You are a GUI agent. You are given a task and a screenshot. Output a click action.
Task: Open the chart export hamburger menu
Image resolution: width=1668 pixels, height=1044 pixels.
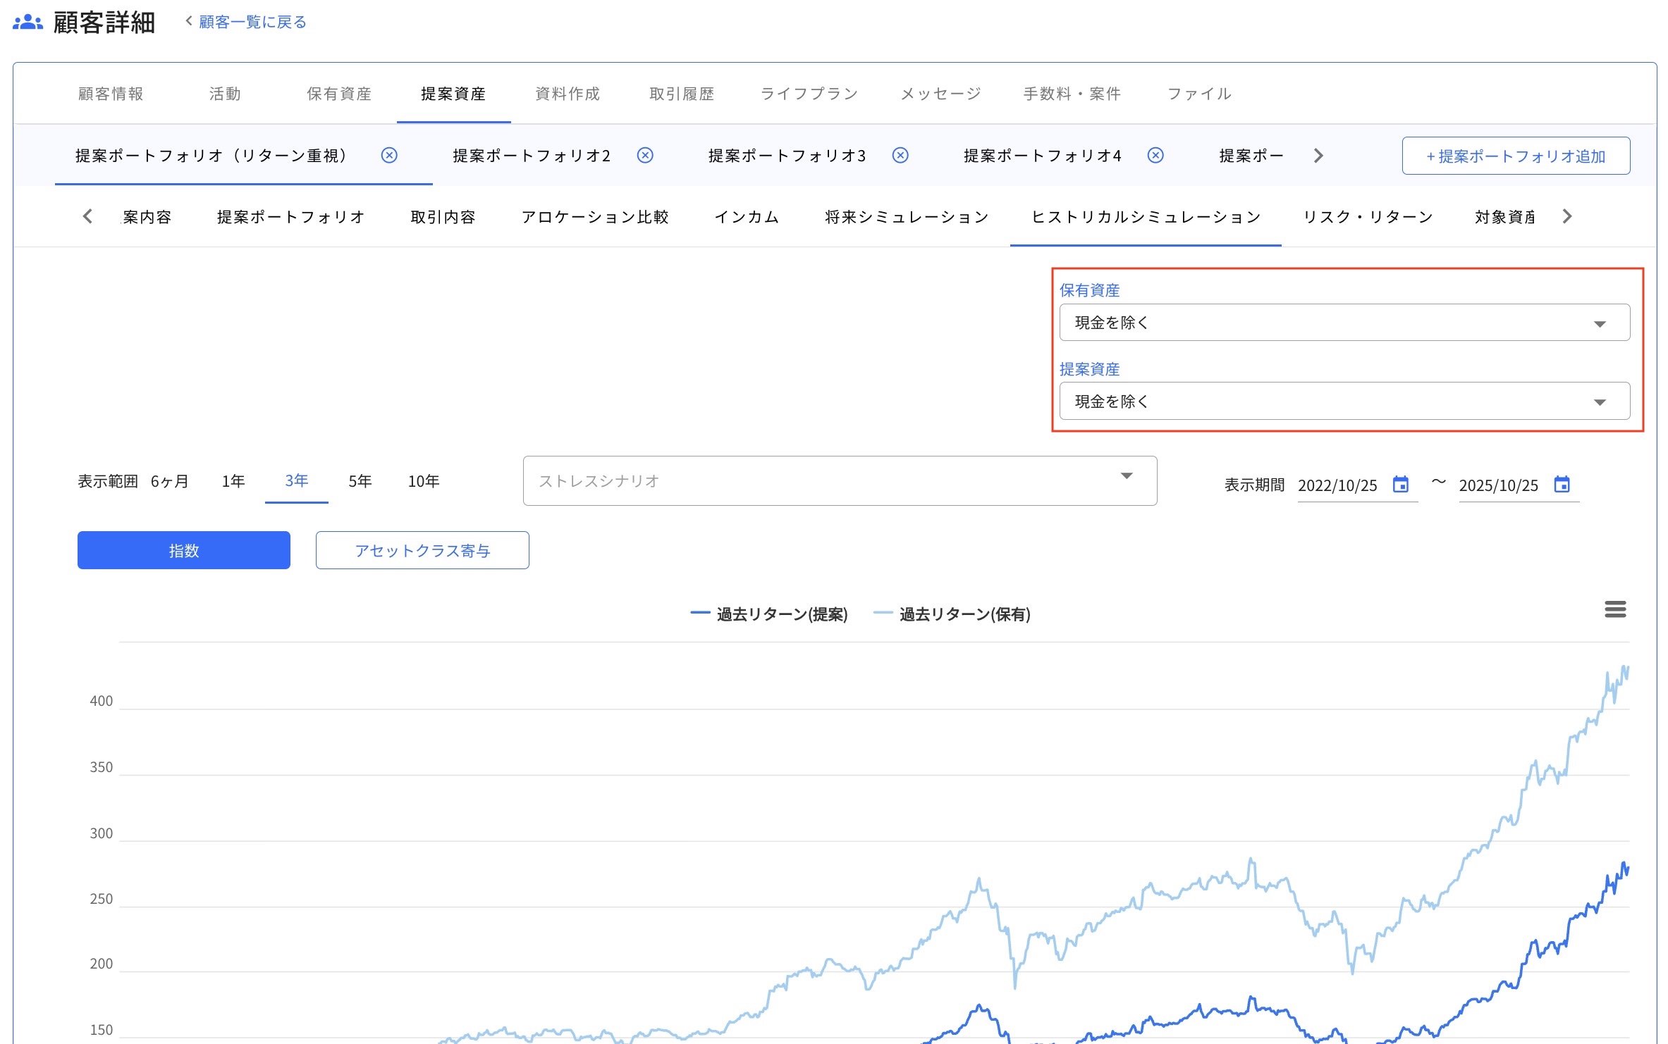(x=1615, y=609)
